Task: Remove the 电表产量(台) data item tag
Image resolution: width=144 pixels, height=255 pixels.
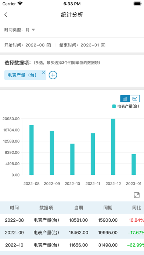Action: 44,73
